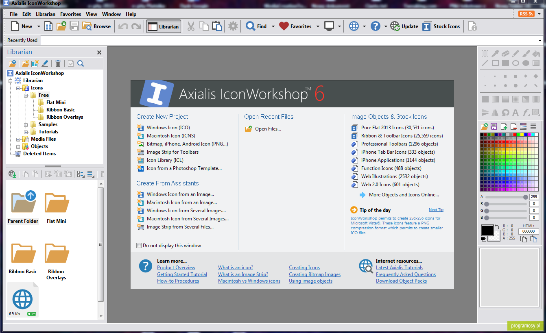Open Getting Started Tutorial link

[182, 274]
